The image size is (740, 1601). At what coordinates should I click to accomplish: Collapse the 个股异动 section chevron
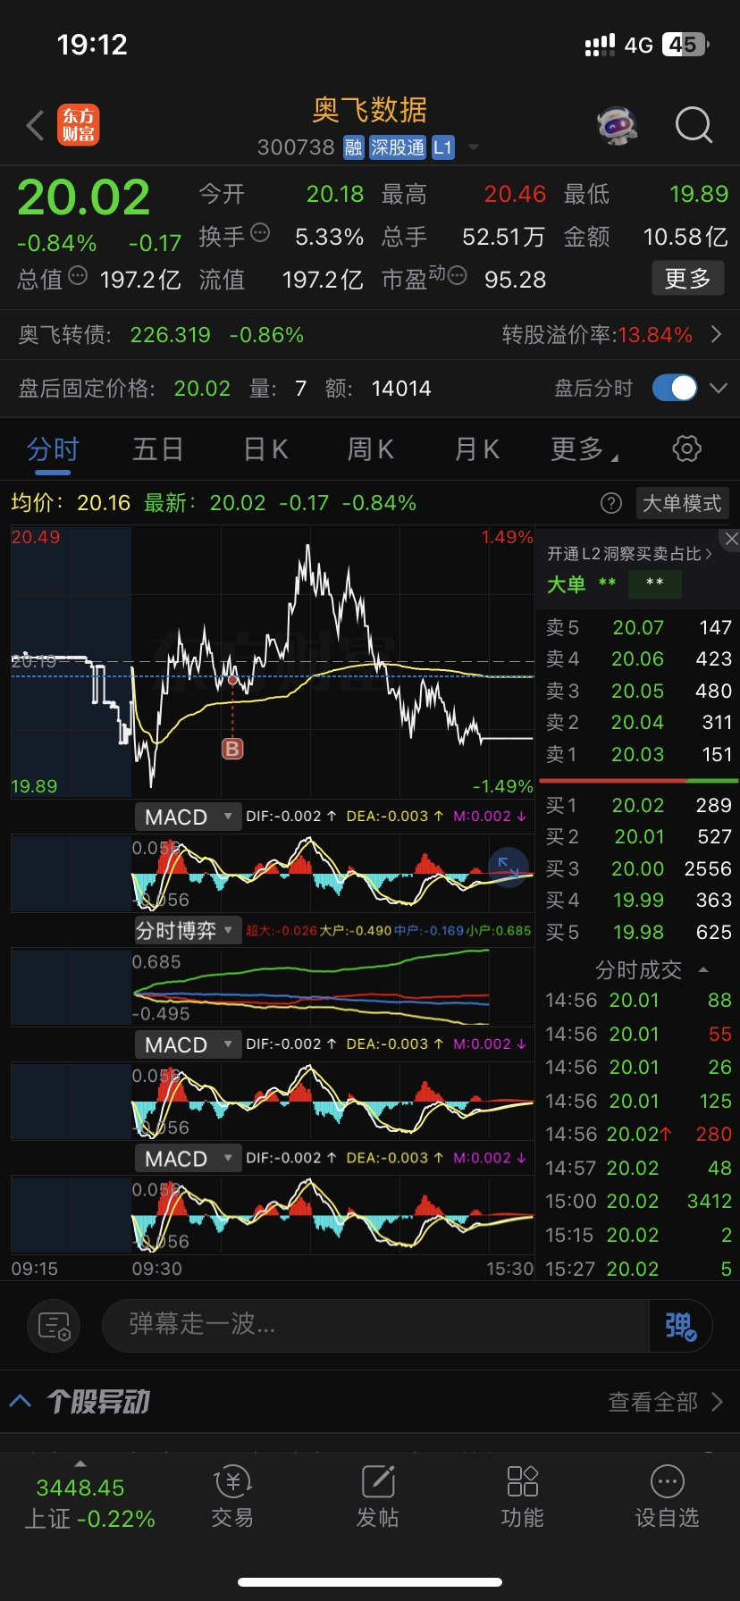point(21,1401)
